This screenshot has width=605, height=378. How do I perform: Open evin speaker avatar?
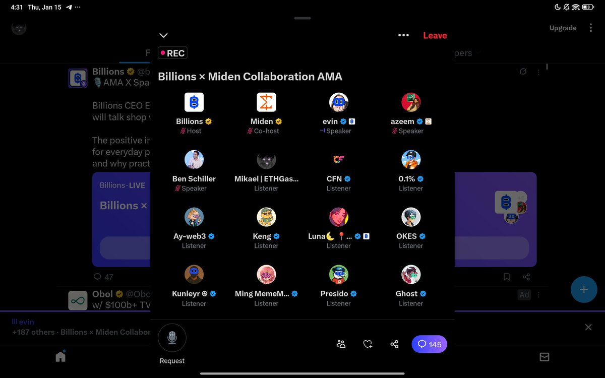click(339, 102)
